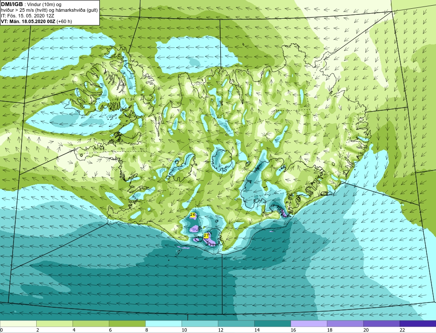Image resolution: width=436 pixels, height=333 pixels.
Task: Click the legend scale value 22
Action: (x=402, y=330)
